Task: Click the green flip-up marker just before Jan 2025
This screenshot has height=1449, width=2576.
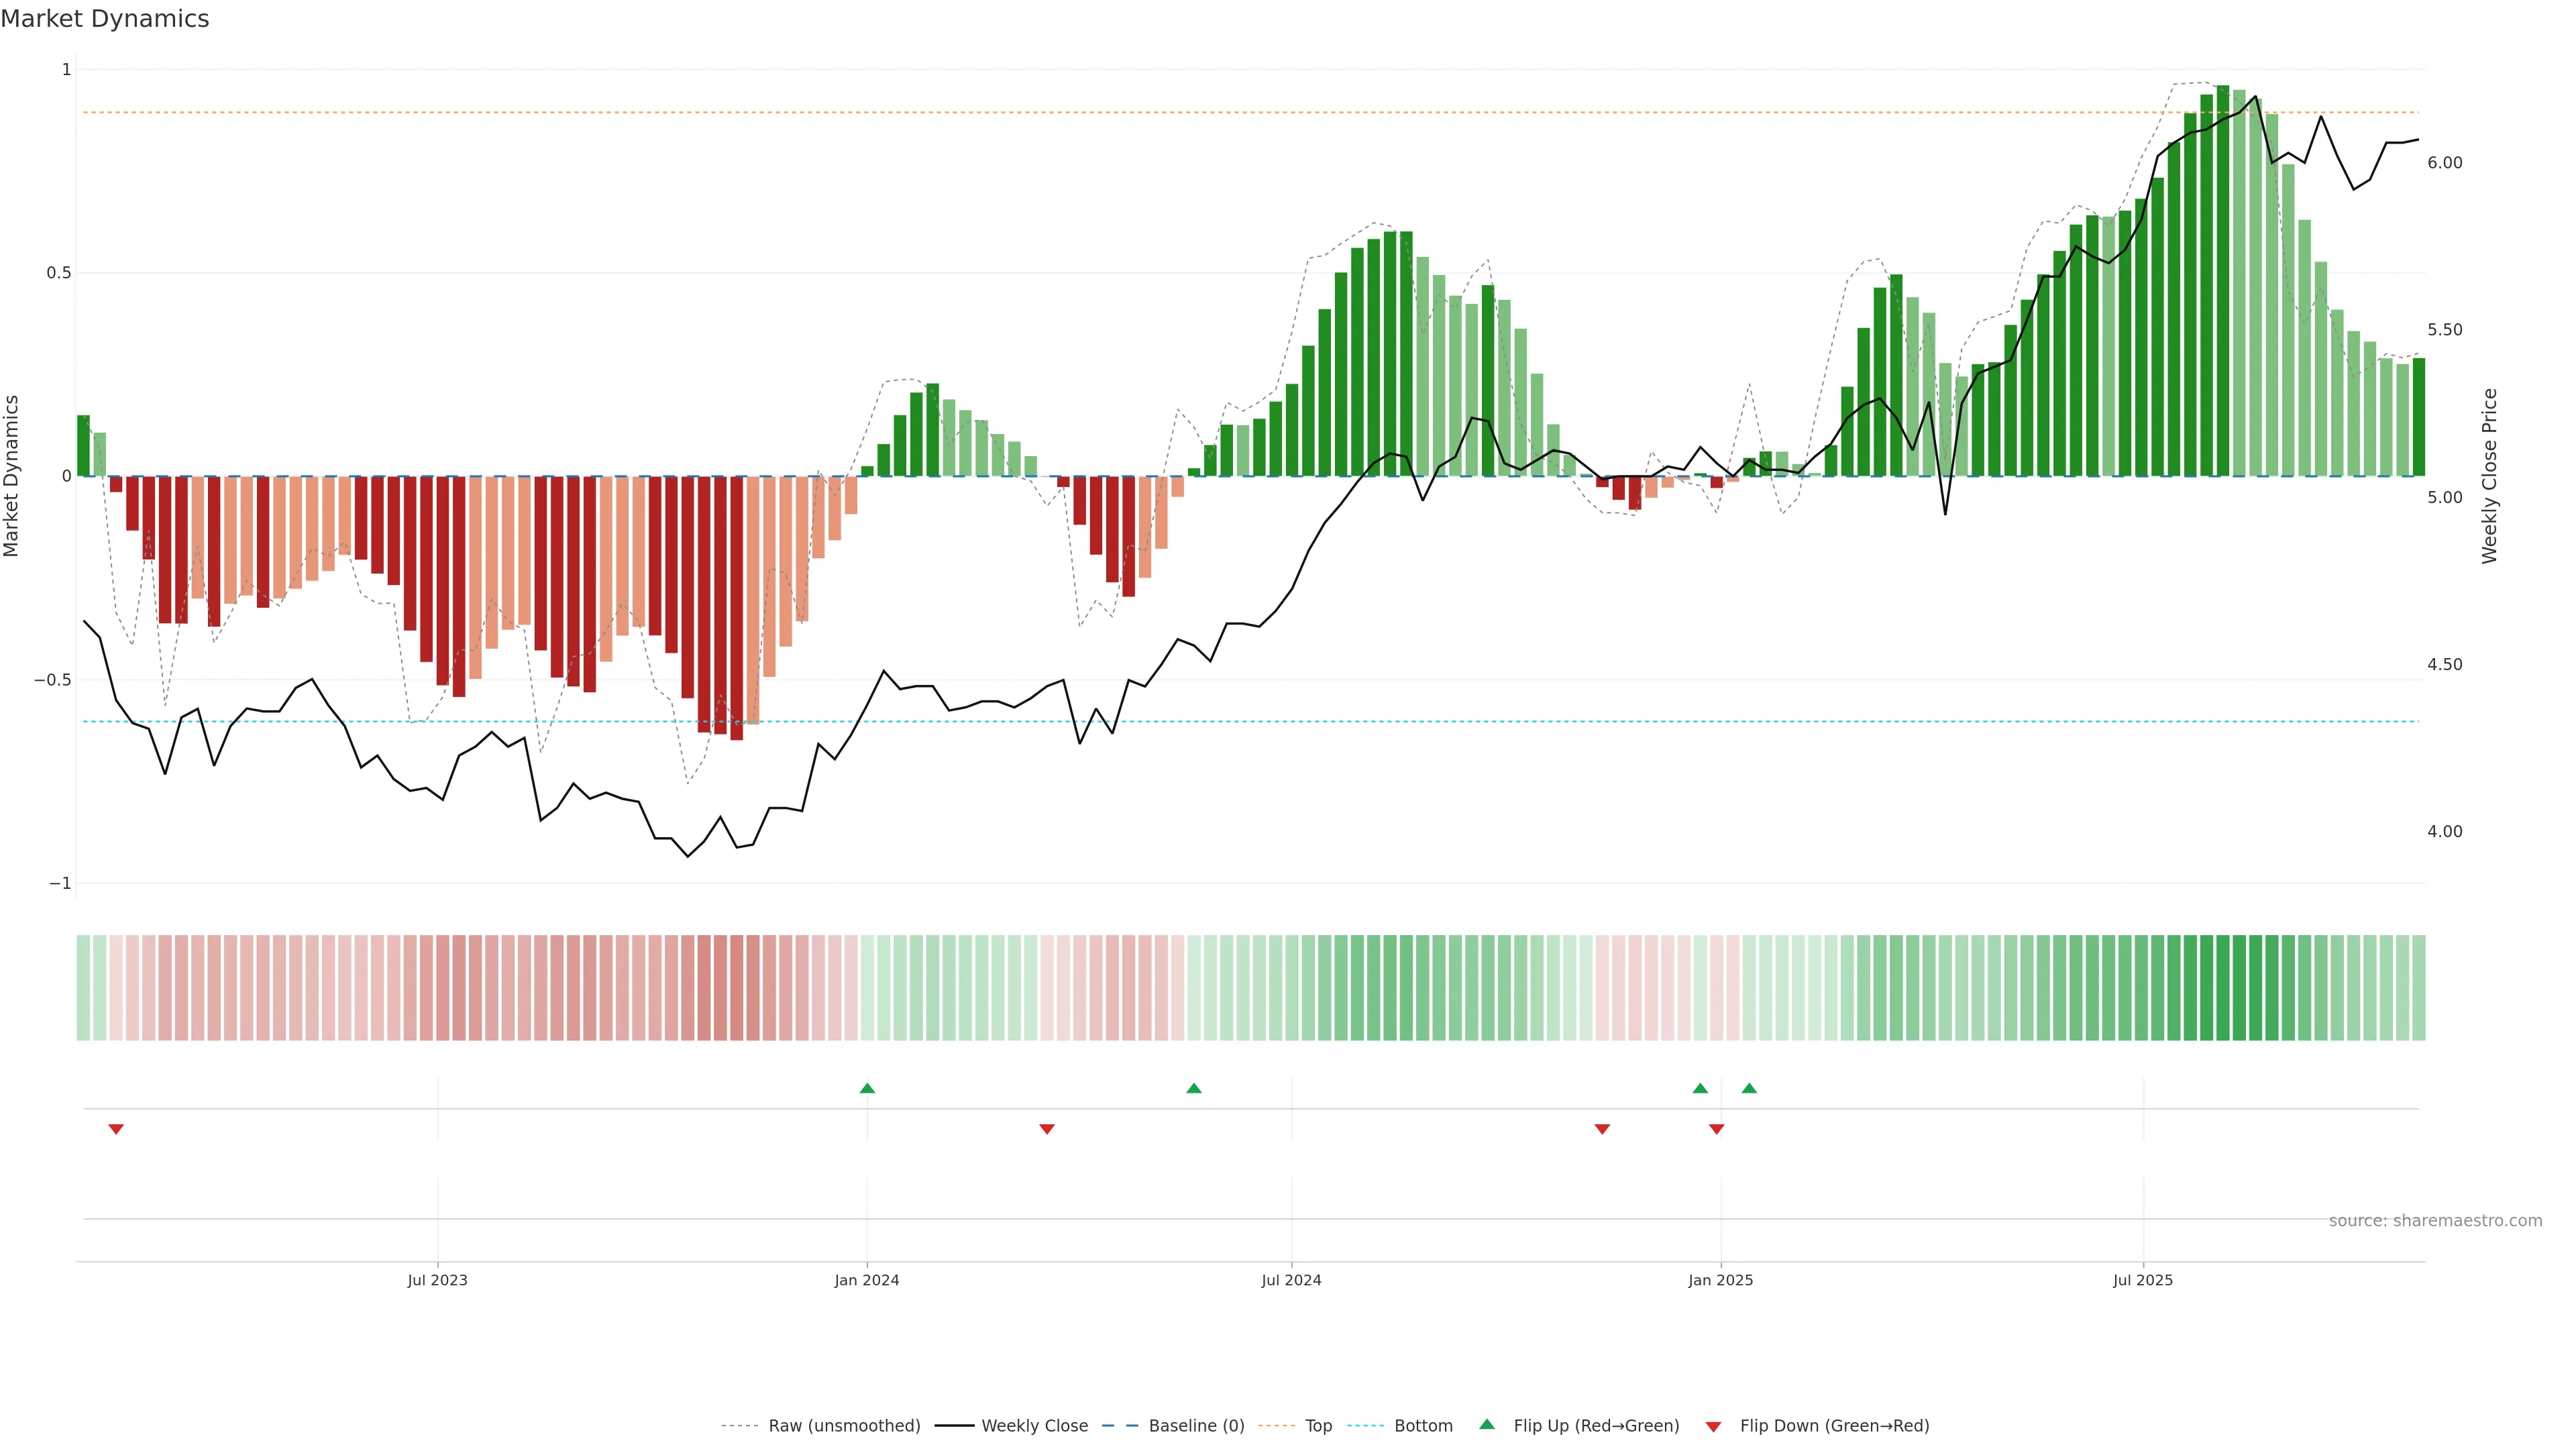Action: coord(1700,1088)
